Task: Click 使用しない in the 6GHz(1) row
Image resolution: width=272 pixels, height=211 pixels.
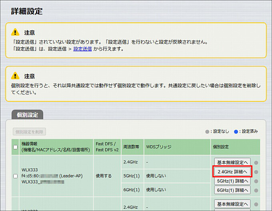Action: tap(156, 190)
